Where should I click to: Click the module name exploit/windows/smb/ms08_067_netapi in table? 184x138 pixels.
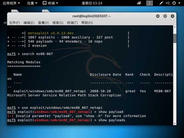[49, 91]
